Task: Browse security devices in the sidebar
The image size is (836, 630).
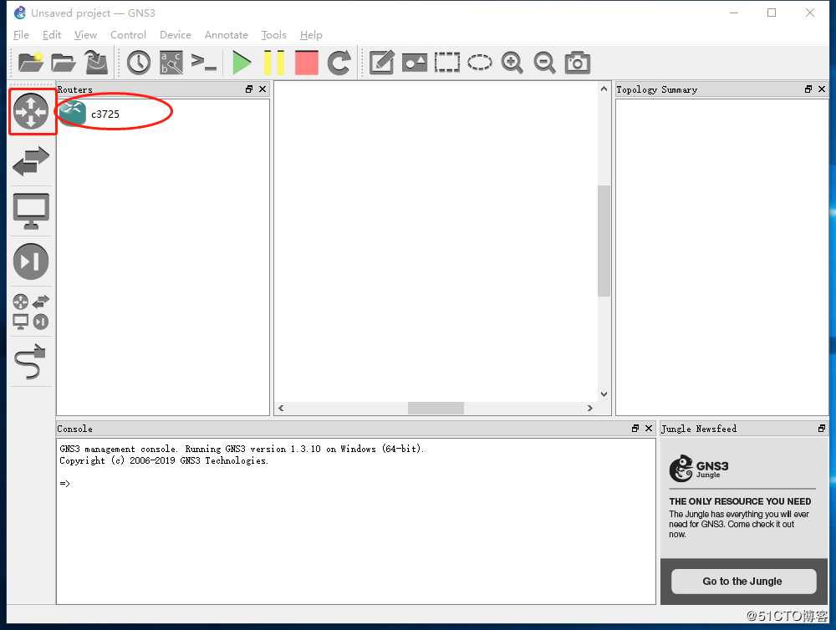Action: (31, 262)
